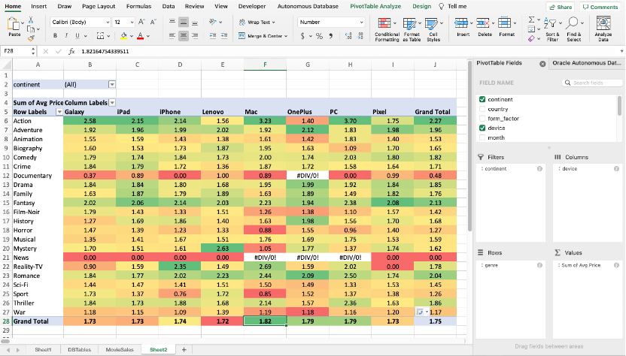This screenshot has width=626, height=356.
Task: Click the Borders icon
Action: click(100, 36)
